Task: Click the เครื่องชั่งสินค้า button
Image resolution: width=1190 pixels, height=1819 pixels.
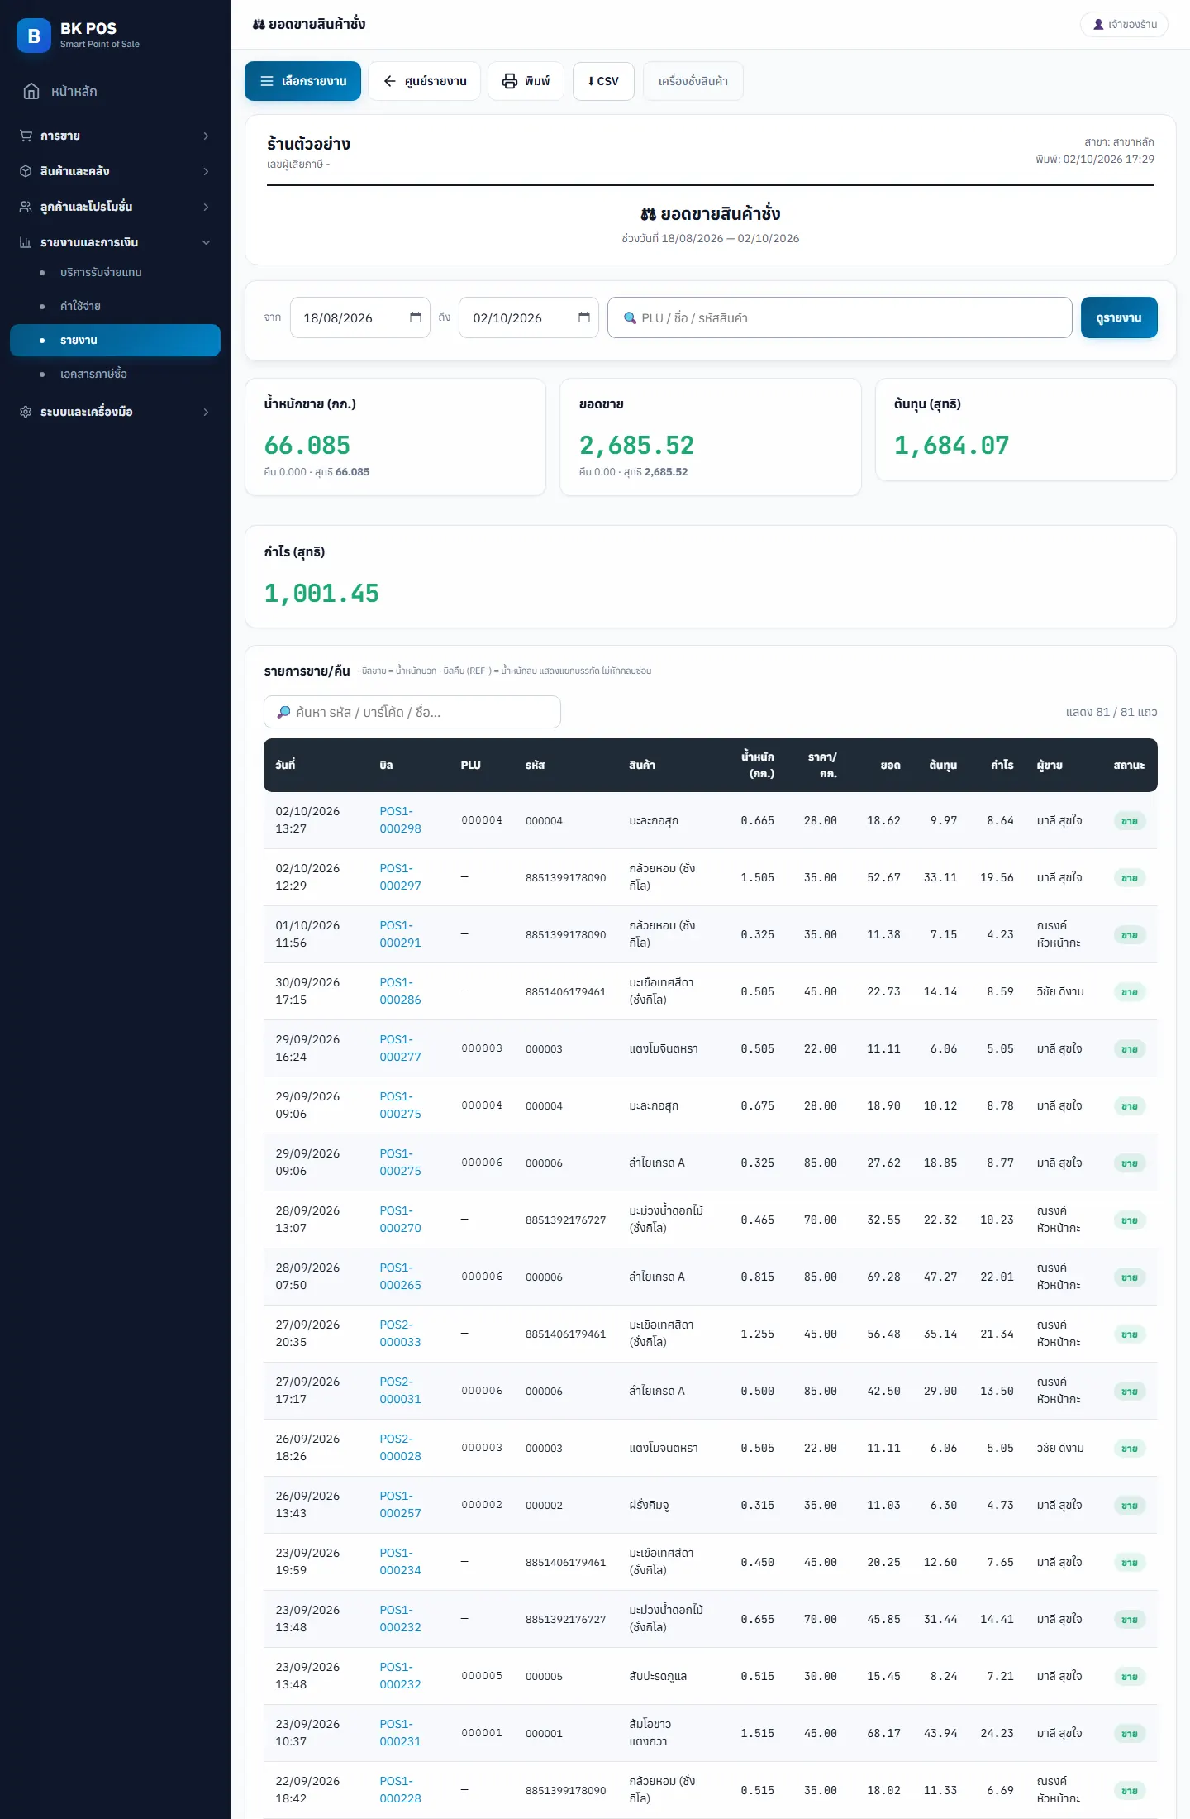Action: click(693, 81)
